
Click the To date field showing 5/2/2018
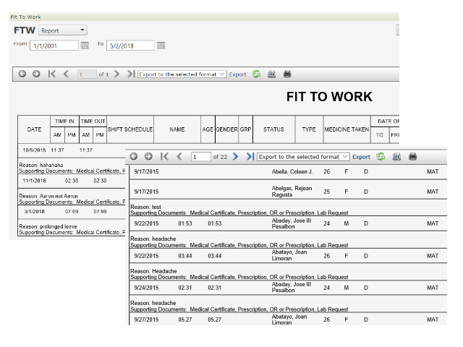point(130,46)
